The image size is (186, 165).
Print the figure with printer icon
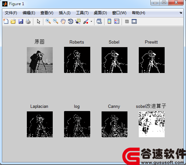click(x=28, y=22)
